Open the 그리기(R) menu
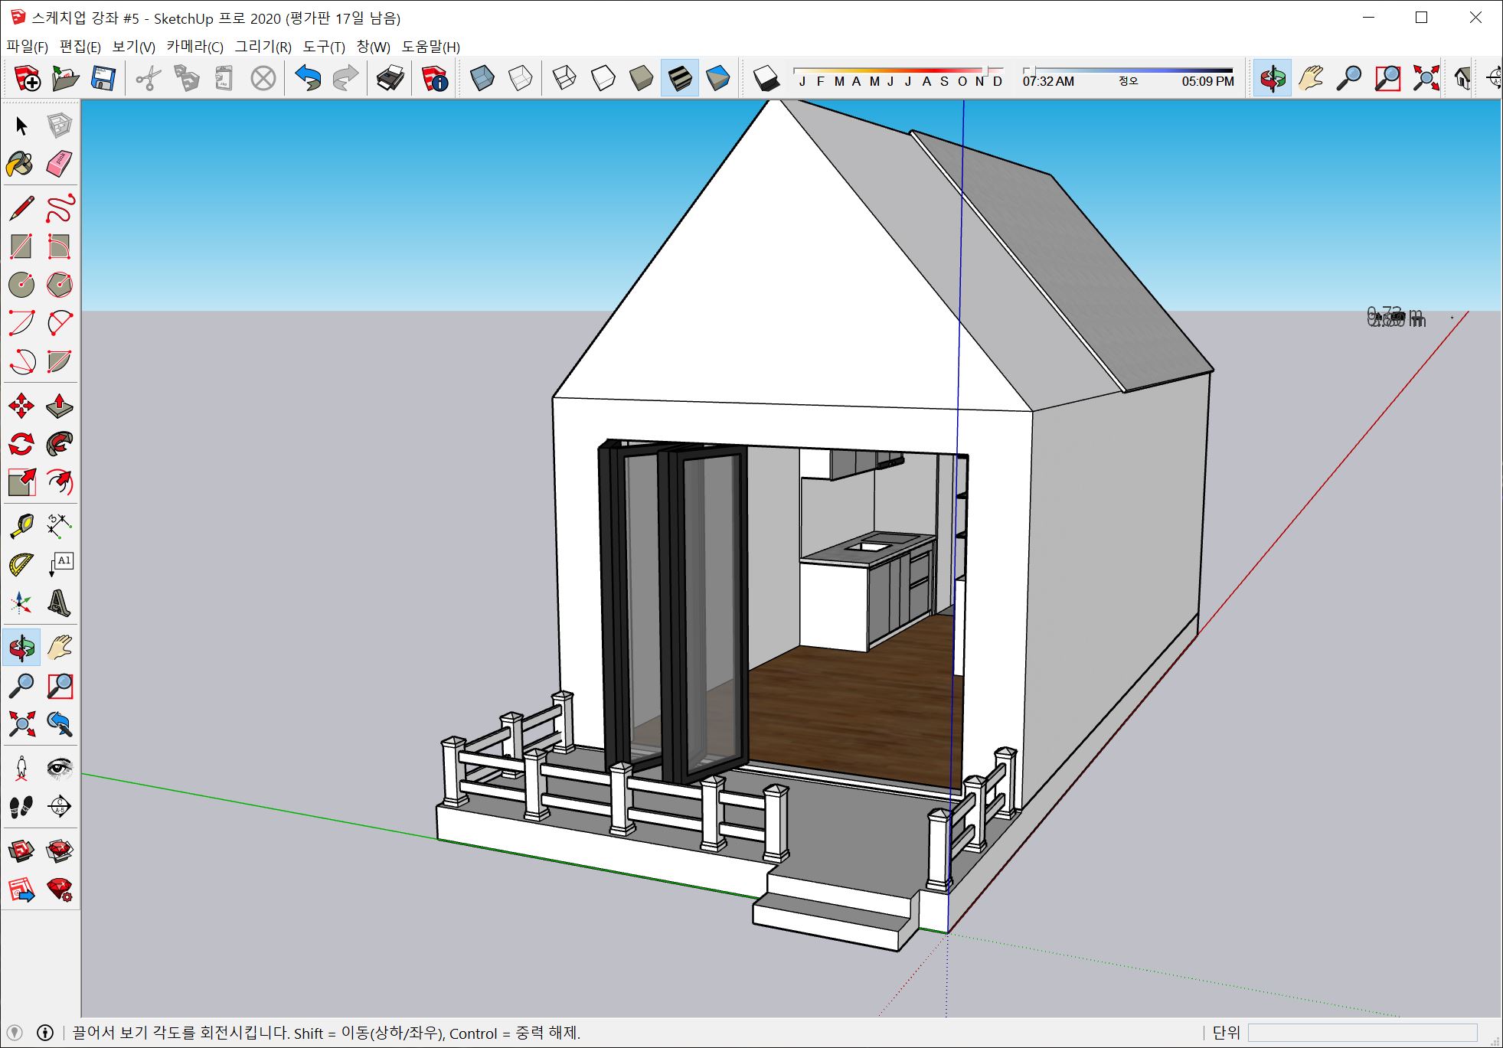The height and width of the screenshot is (1048, 1503). (263, 47)
